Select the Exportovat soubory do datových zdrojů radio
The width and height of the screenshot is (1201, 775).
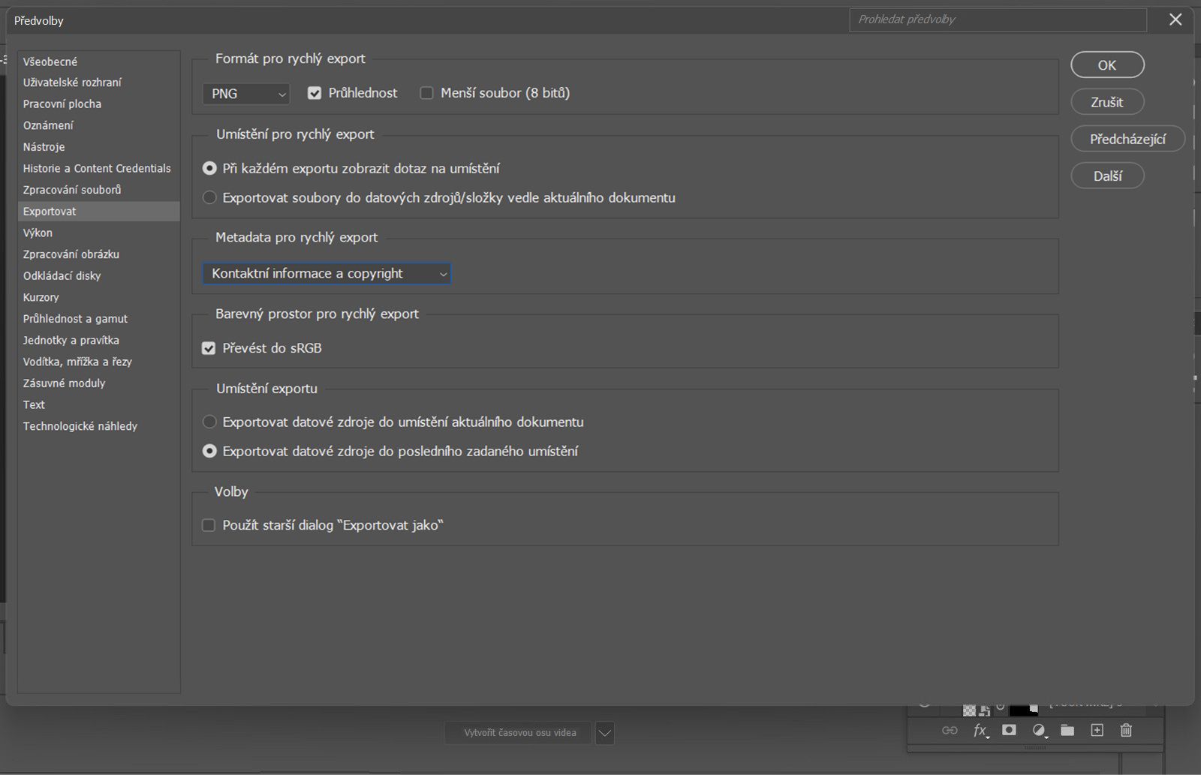tap(209, 197)
